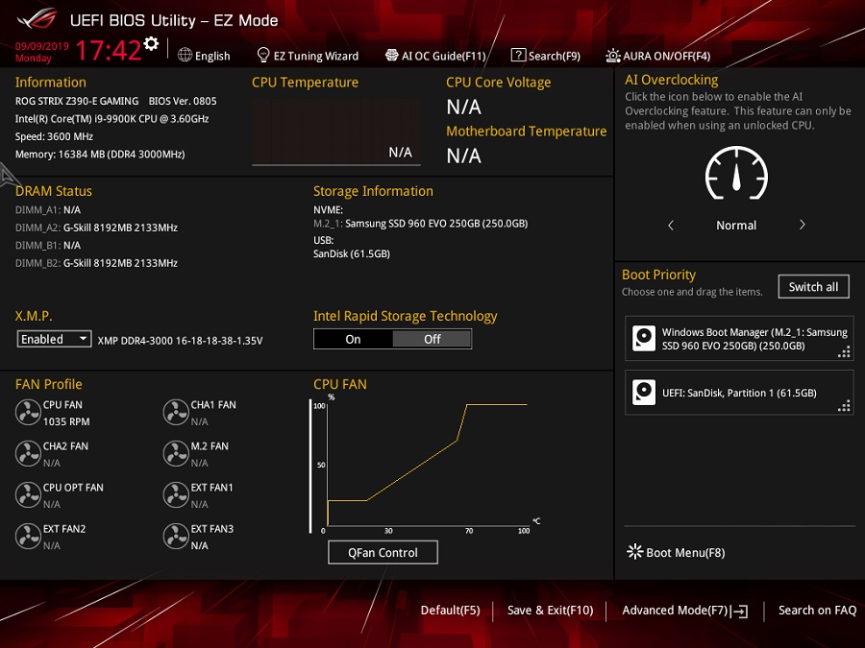Viewport: 865px width, 648px height.
Task: Click the Boot Menu asterisk icon
Action: [x=635, y=552]
